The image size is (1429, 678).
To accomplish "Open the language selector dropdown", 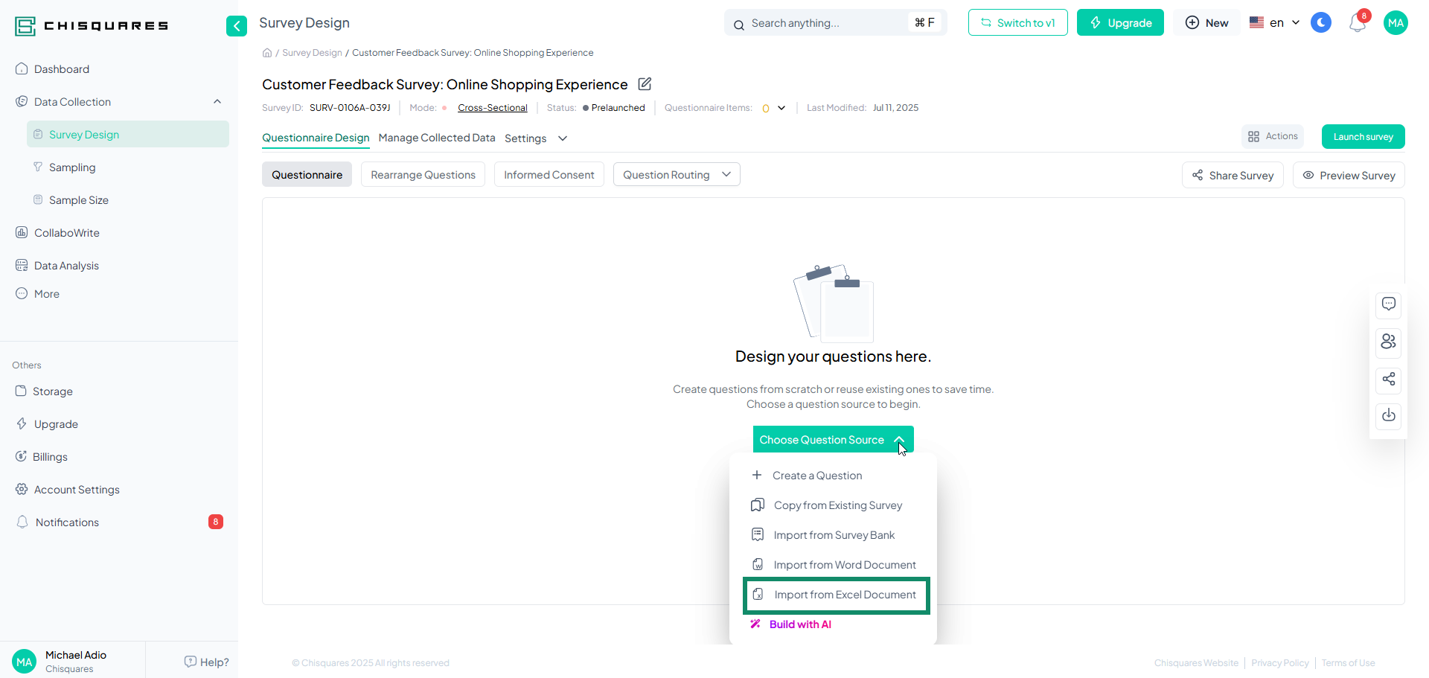I will [1275, 23].
